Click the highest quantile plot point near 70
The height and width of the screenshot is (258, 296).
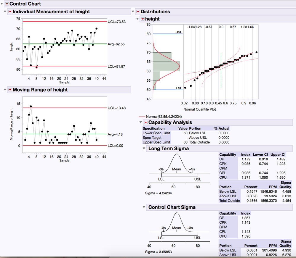(256, 52)
